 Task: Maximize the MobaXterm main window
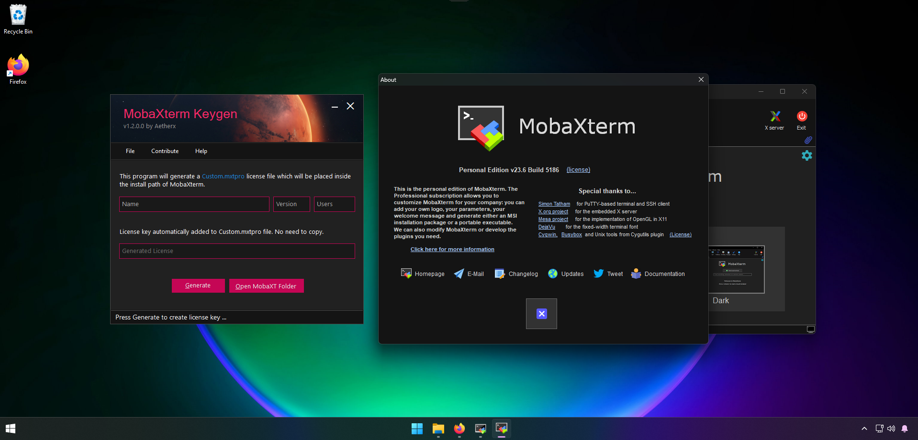click(783, 91)
